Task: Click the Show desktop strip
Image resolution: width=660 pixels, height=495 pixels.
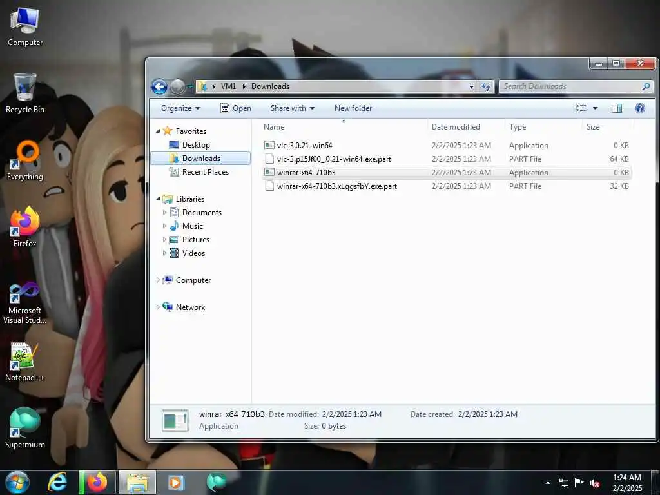Action: (x=656, y=482)
